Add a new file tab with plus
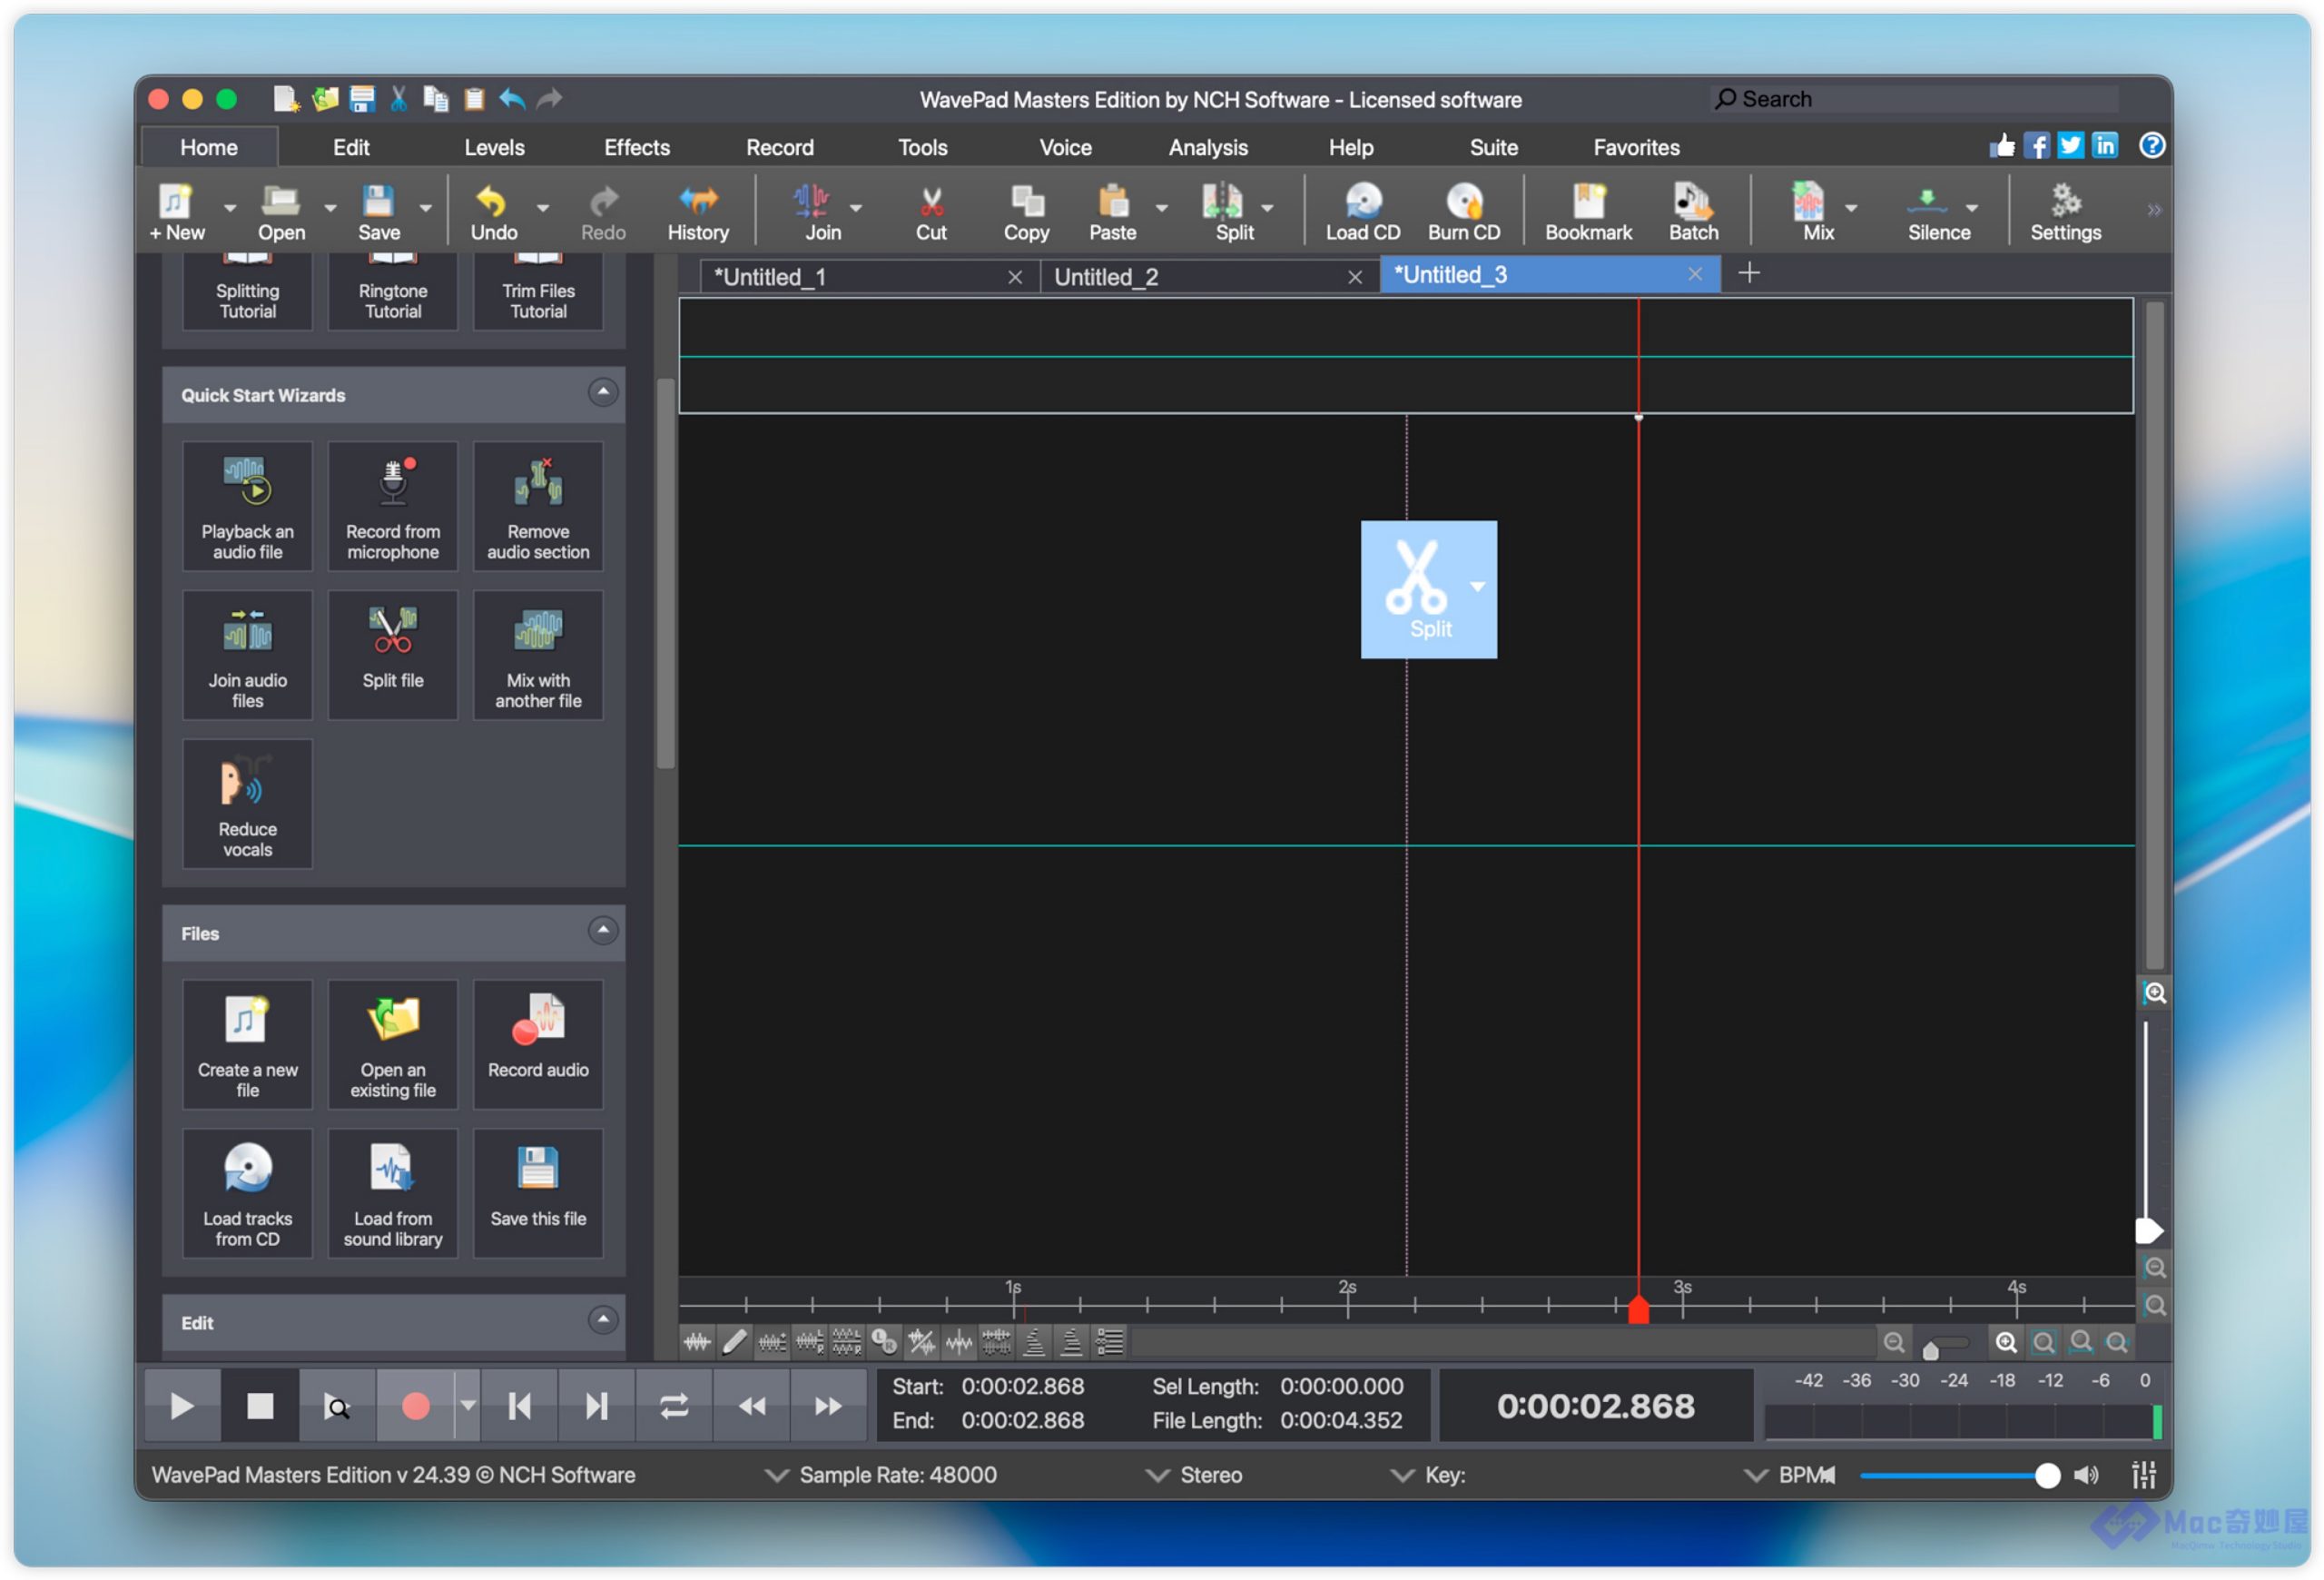Image resolution: width=2324 pixels, height=1580 pixels. coord(1748,273)
